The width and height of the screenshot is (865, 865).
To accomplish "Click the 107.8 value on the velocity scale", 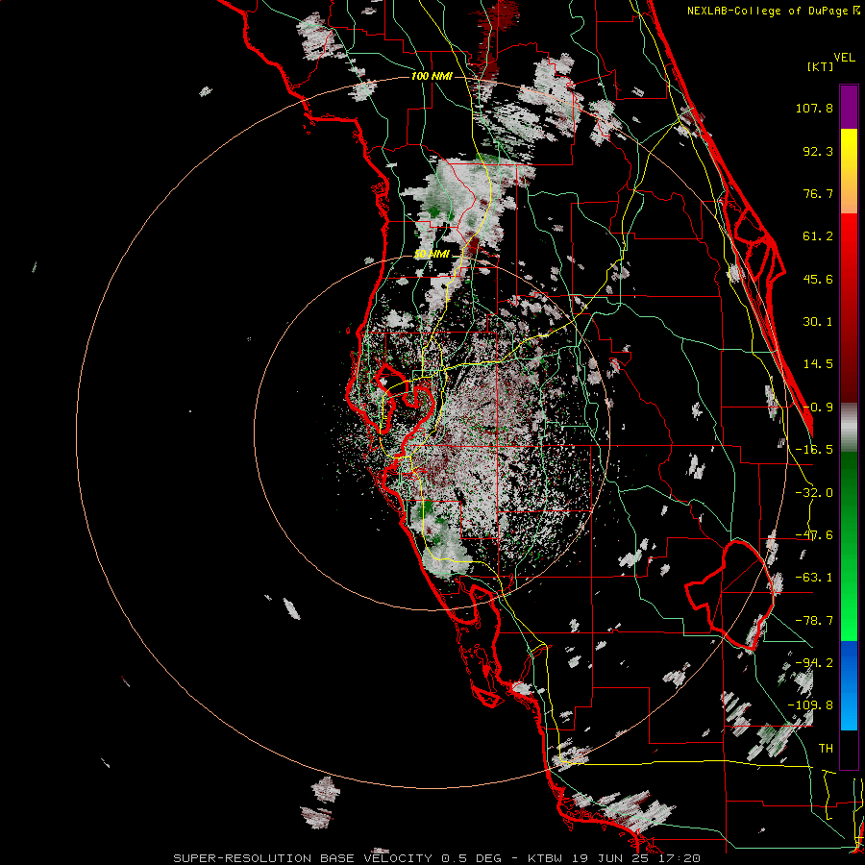I will pos(814,108).
